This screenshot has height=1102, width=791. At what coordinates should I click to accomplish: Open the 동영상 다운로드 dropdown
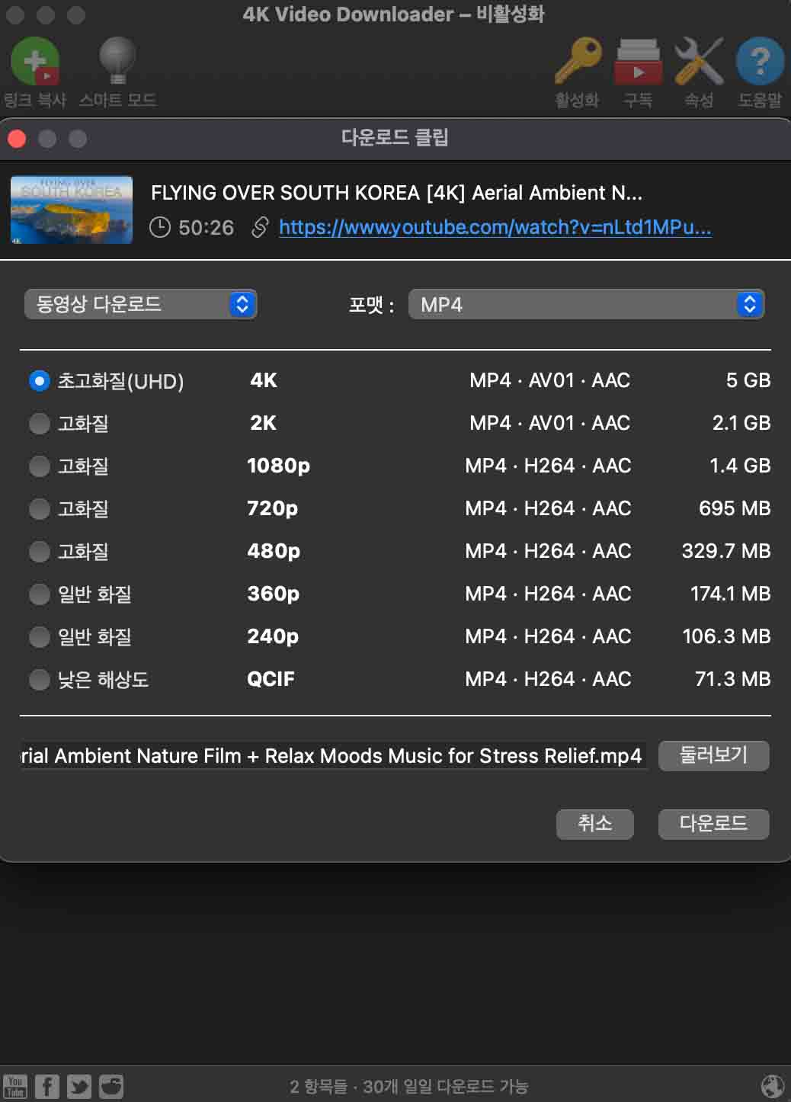(140, 304)
